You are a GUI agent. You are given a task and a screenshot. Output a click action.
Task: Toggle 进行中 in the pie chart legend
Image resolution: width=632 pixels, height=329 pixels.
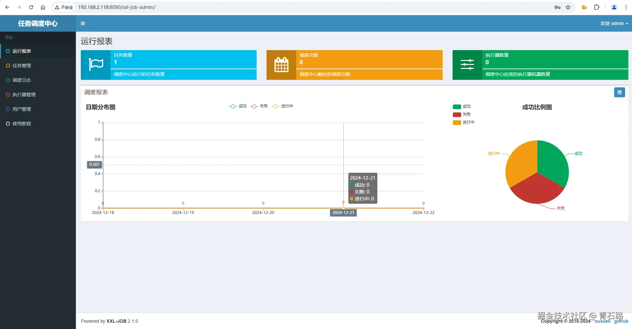pos(464,122)
